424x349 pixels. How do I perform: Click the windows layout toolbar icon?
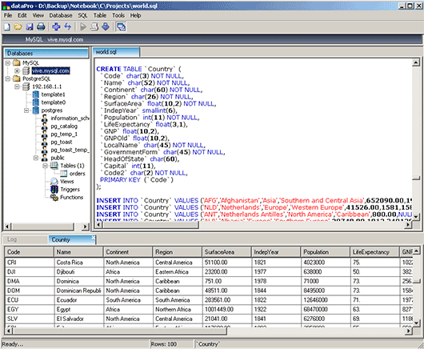tap(122, 26)
